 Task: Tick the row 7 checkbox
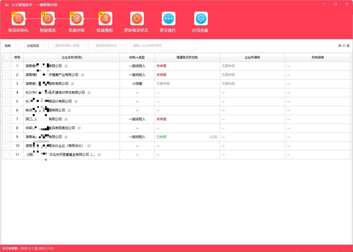(6, 119)
